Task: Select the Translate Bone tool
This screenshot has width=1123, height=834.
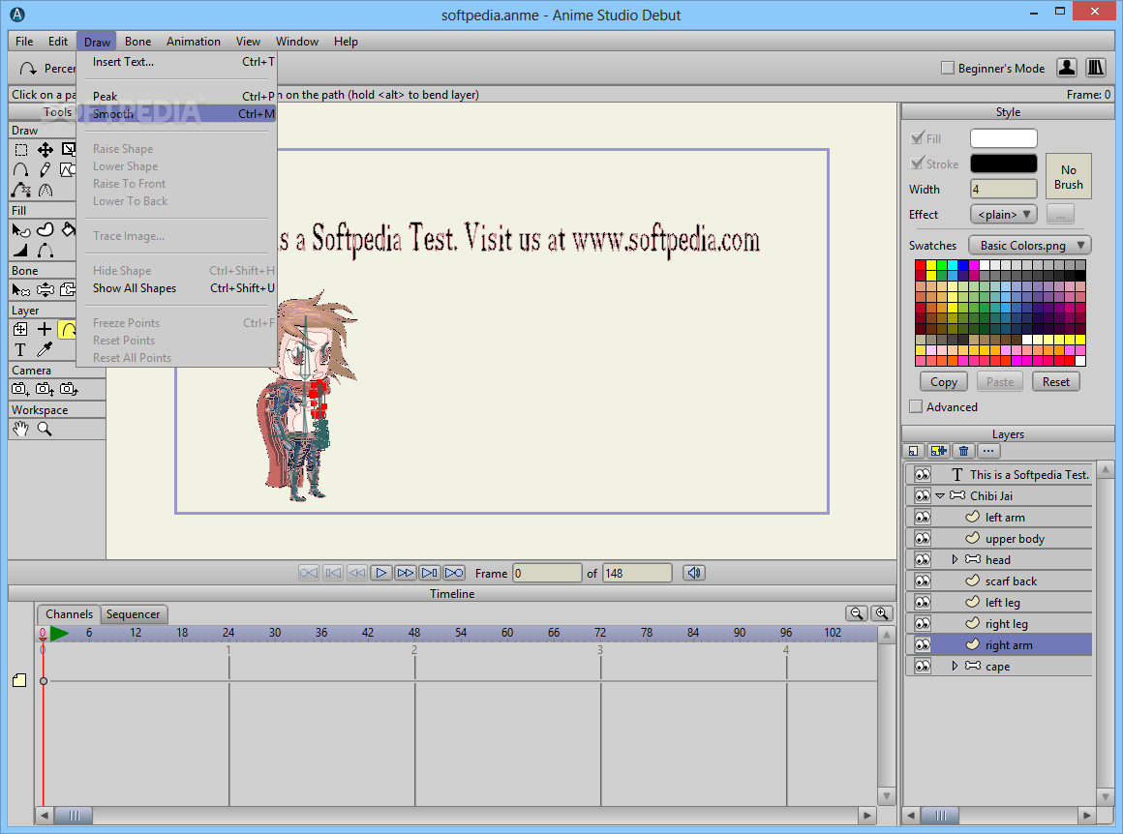Action: [45, 290]
